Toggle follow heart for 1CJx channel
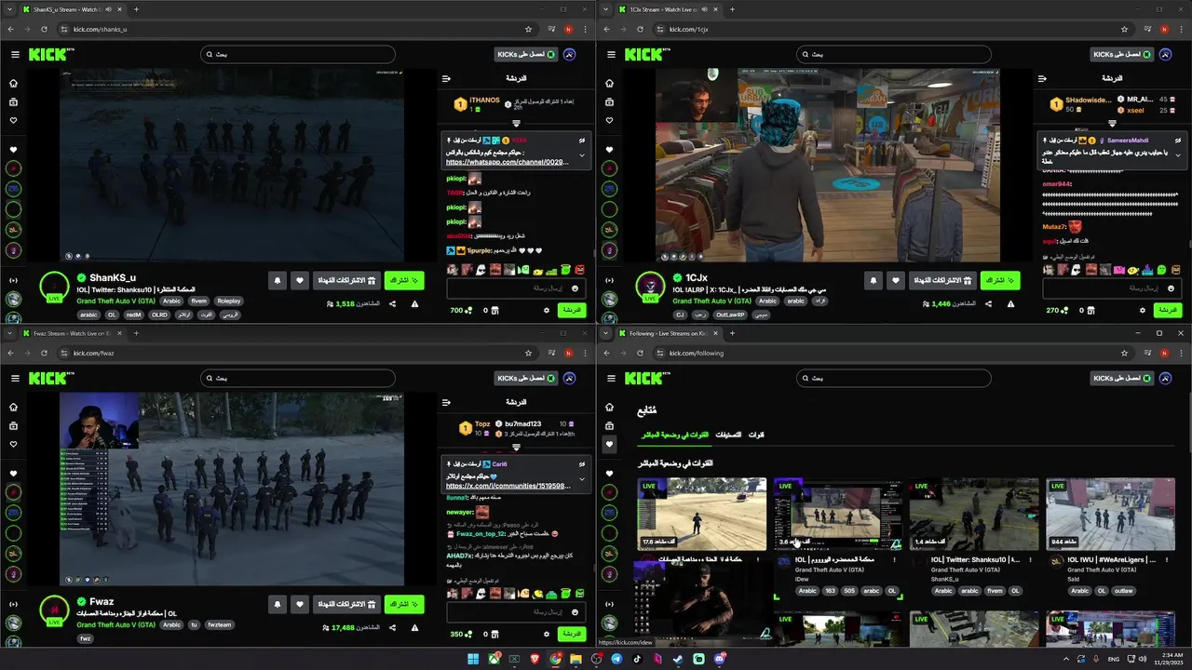The width and height of the screenshot is (1192, 670). 895,280
